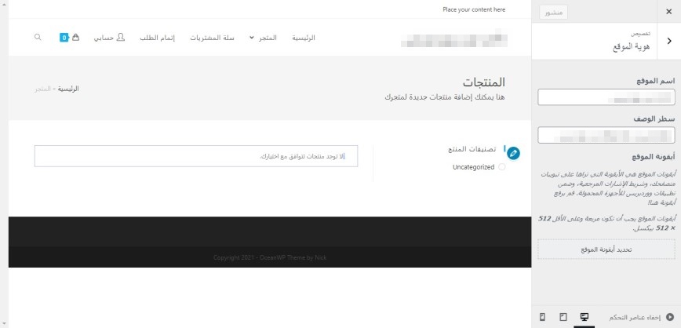Screen dimensions: 681x328
Task: Click the اسم الموقع site title field
Action: [x=606, y=97]
